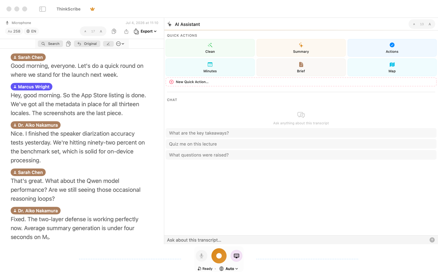This screenshot has width=438, height=274.
Task: Open the Map quick action
Action: pyautogui.click(x=392, y=68)
